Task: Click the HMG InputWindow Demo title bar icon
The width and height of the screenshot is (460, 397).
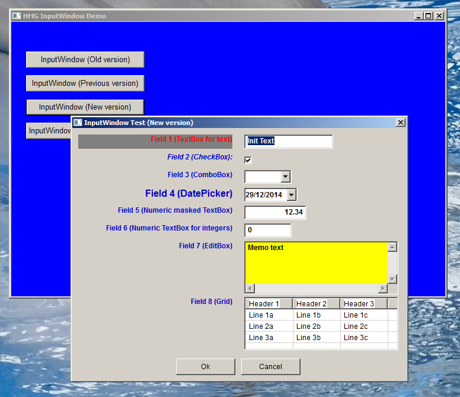Action: pos(17,16)
